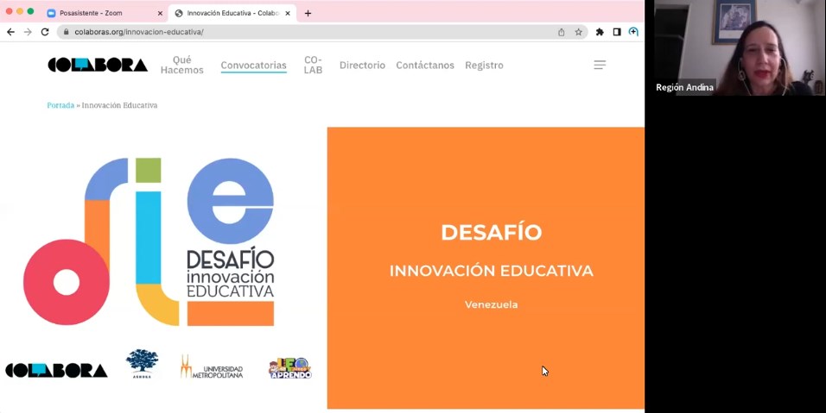Click the Venezuela text on banner
Screen dimensions: 826x413
click(492, 304)
